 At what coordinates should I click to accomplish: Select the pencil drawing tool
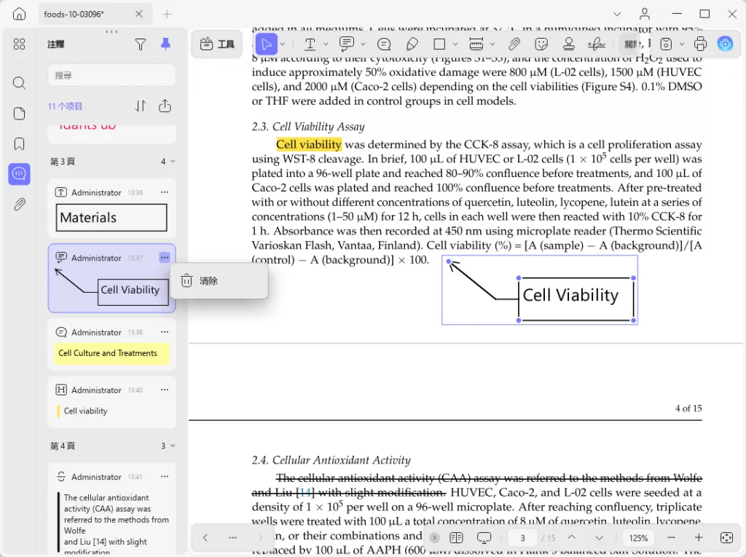pyautogui.click(x=412, y=44)
